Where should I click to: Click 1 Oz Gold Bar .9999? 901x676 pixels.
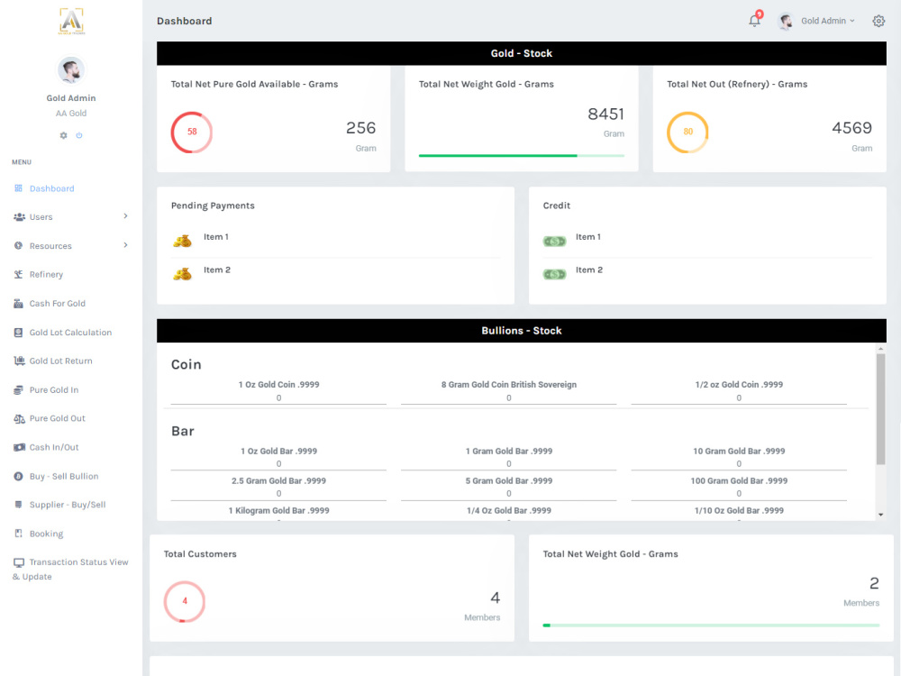pos(278,452)
